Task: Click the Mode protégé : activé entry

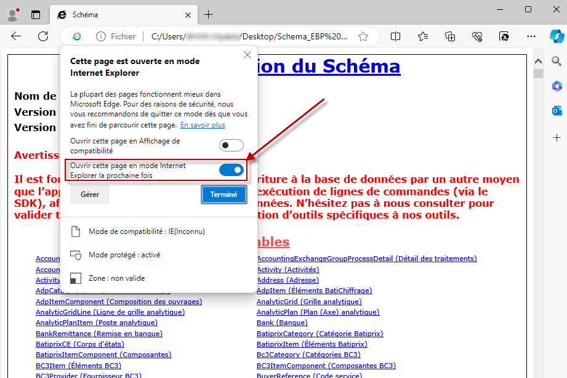Action: (x=115, y=255)
